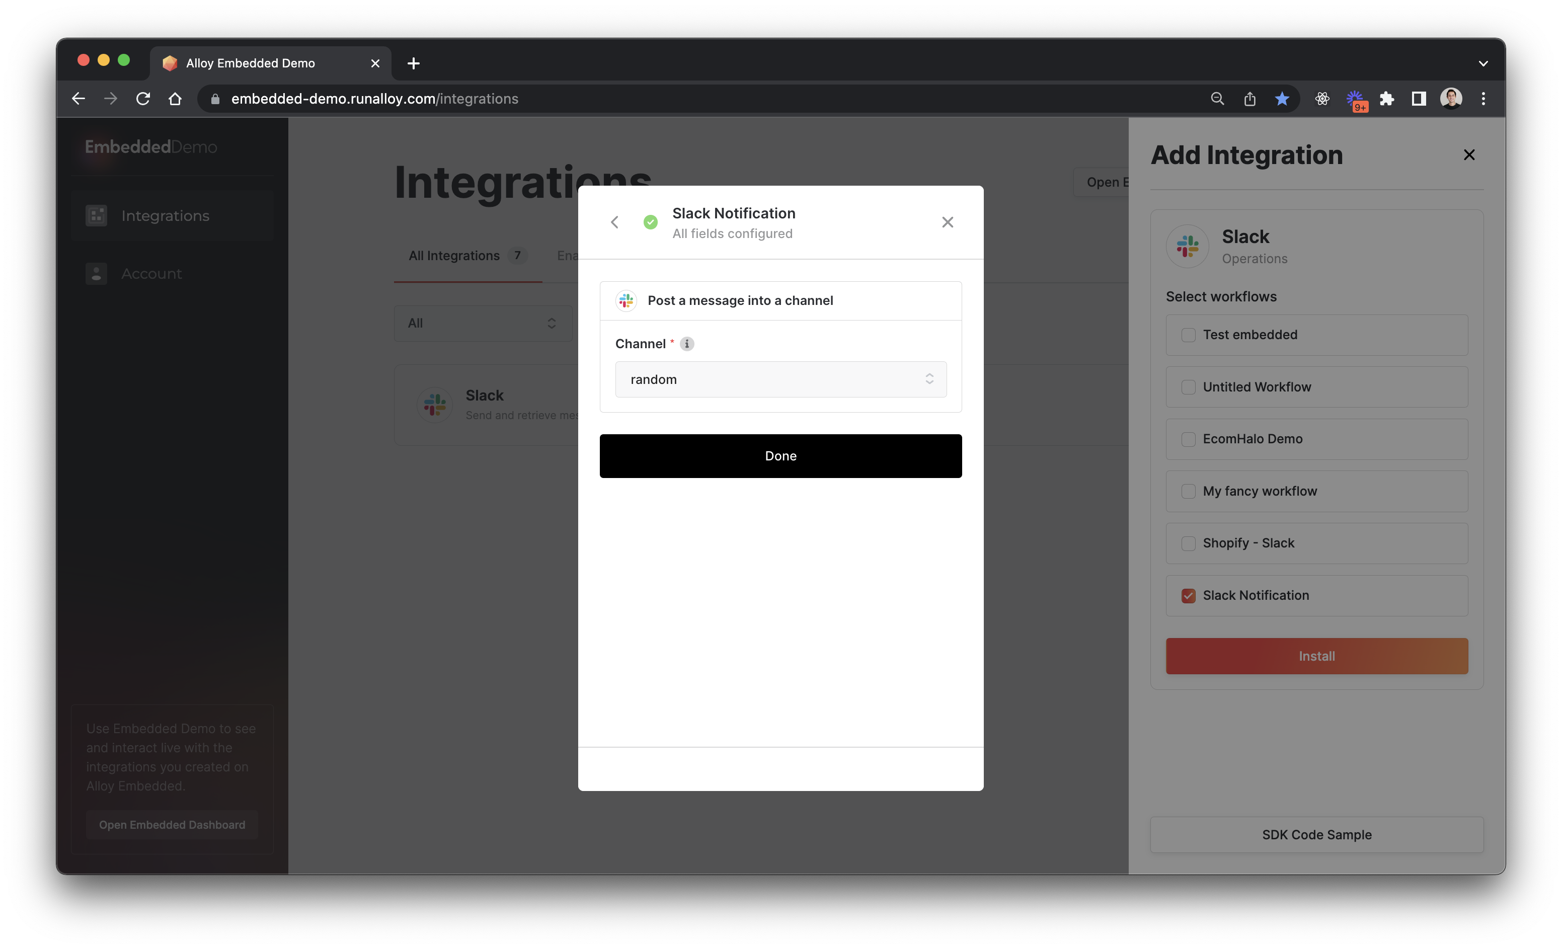Expand the tab search chevron in title bar
Screen dimensions: 1562x949
1483,63
